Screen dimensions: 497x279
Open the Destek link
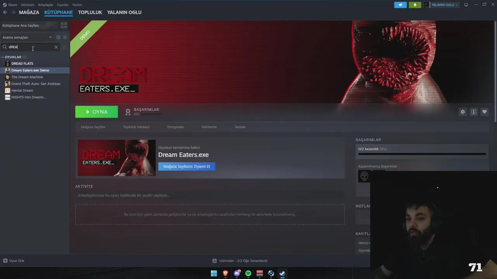click(x=240, y=127)
